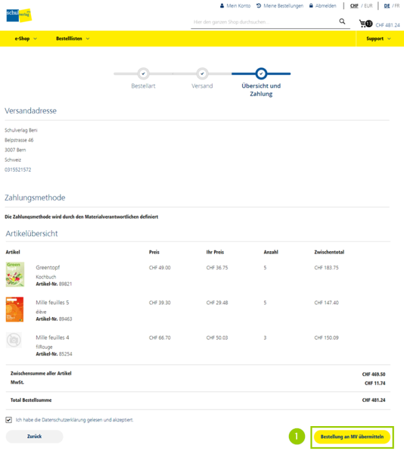Switch currency to EUR
Screen dimensions: 404x451
tap(368, 5)
